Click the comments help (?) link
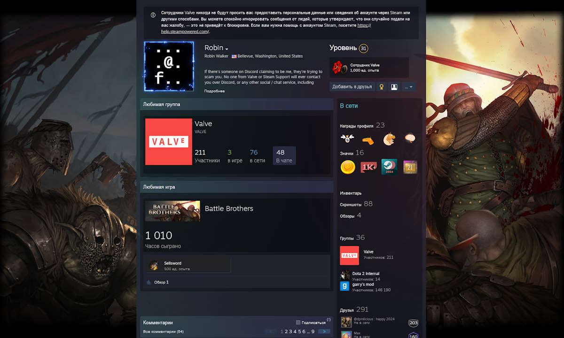 329,319
